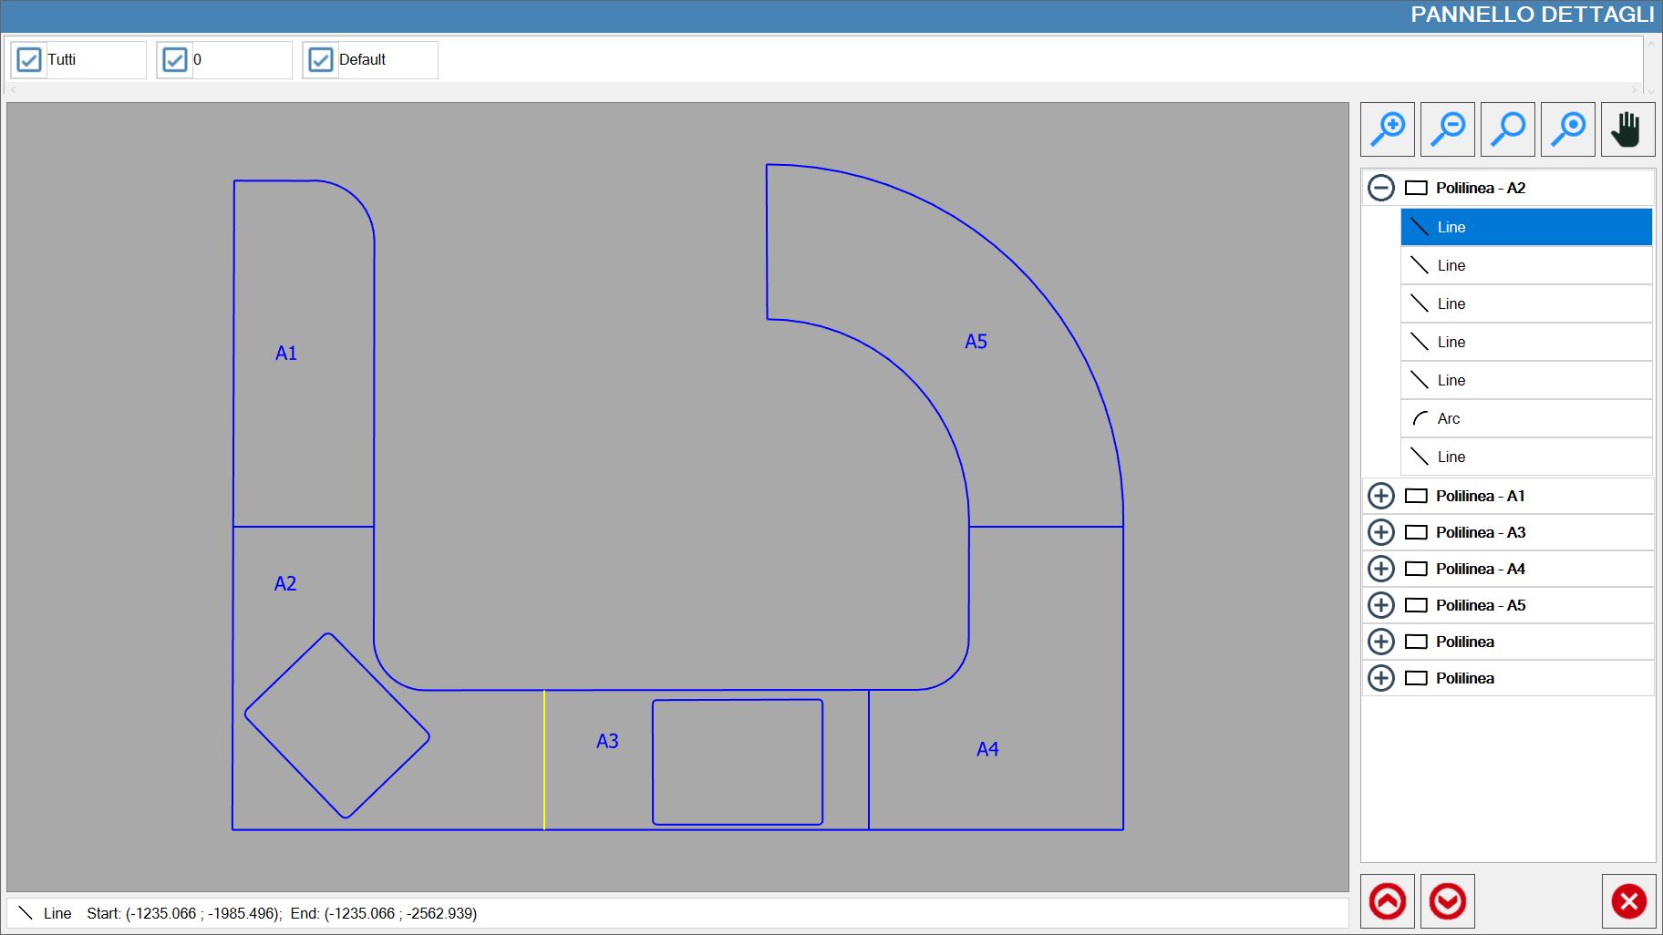
Task: Click the A4 label in the drawing
Action: pyautogui.click(x=987, y=750)
